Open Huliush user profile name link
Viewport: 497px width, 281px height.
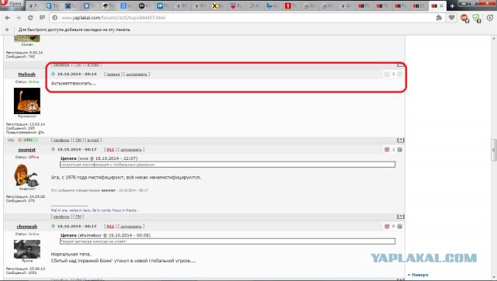coord(26,74)
